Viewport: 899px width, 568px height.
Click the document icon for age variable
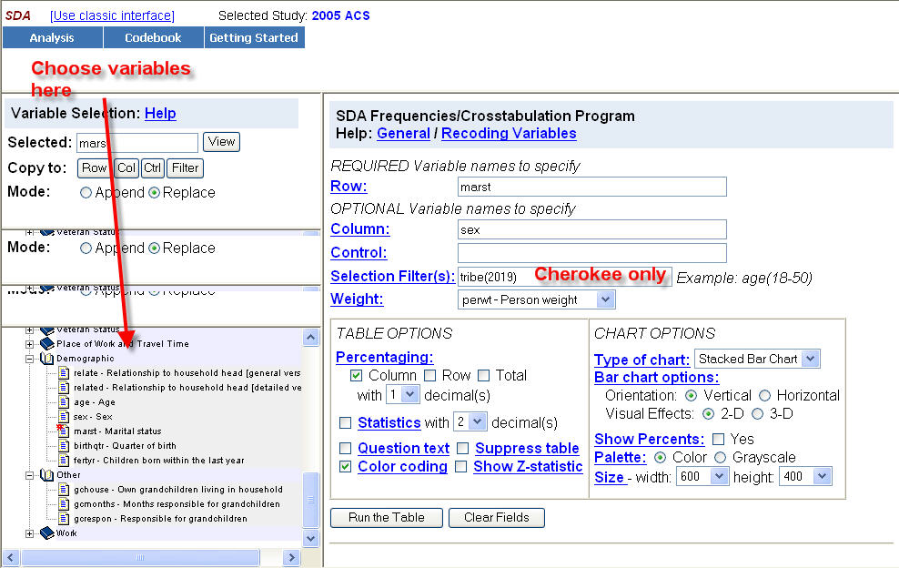pos(64,402)
